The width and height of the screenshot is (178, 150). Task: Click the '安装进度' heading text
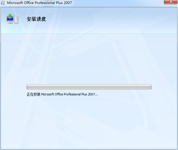click(36, 19)
